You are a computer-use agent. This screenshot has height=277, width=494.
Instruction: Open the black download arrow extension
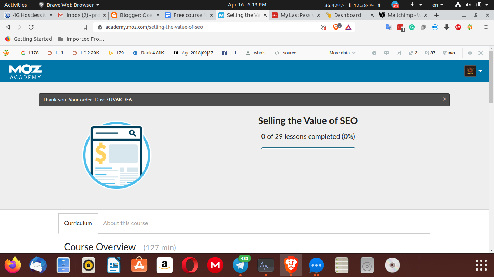click(x=447, y=27)
